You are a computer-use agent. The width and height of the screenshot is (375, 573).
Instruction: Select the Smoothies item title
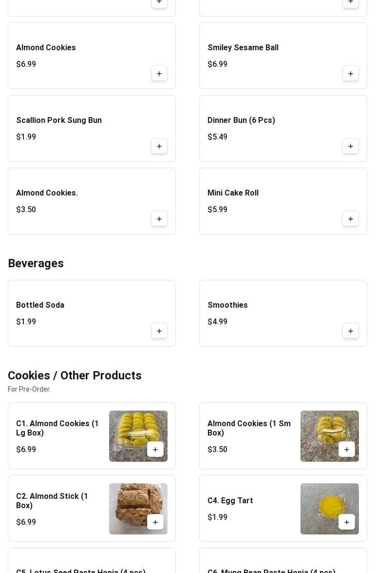point(227,305)
